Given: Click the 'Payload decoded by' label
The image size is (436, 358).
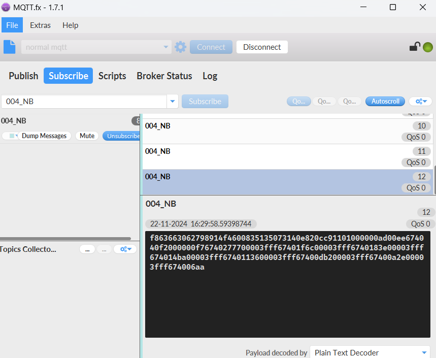Looking at the screenshot, I should (277, 353).
